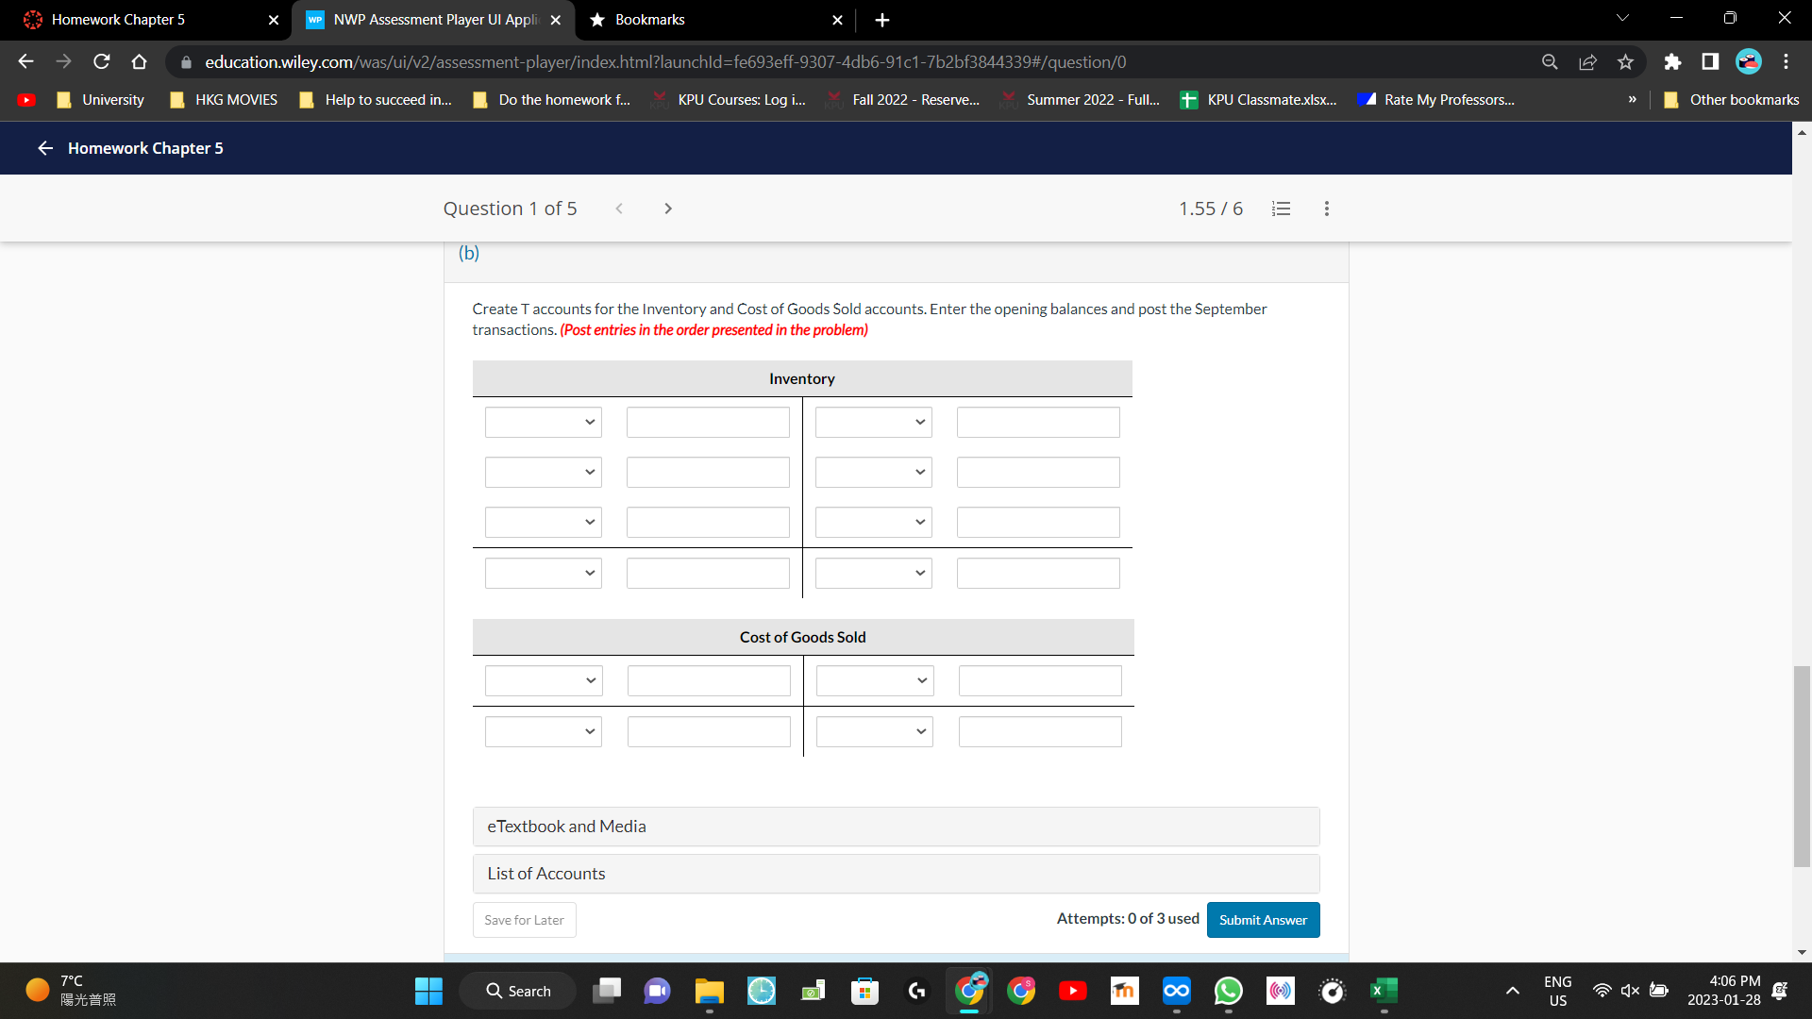Screen dimensions: 1812x1019
Task: Open Excel from the taskbar
Action: pyautogui.click(x=1384, y=991)
